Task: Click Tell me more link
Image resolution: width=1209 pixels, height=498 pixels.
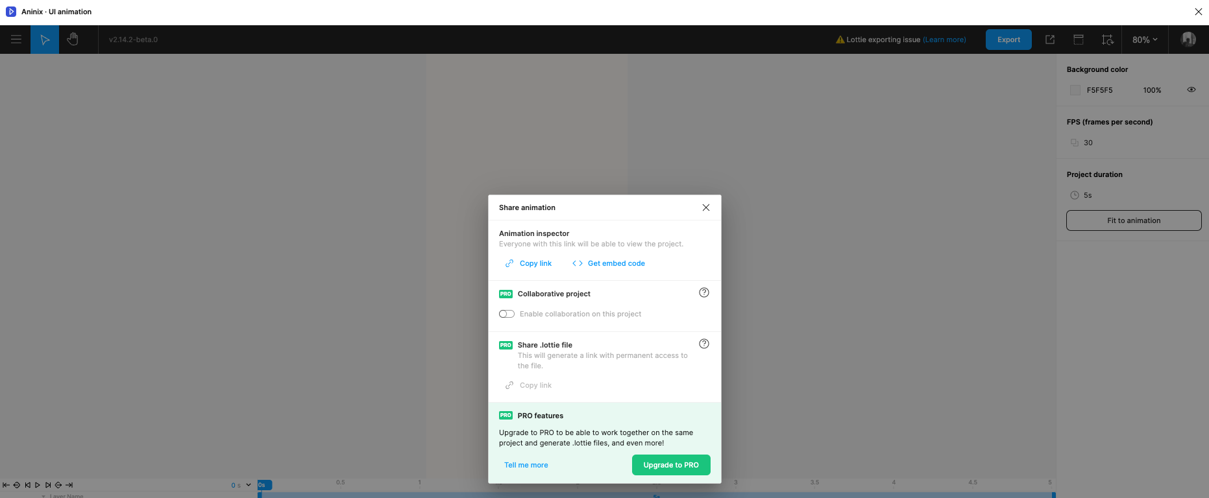Action: [x=526, y=465]
